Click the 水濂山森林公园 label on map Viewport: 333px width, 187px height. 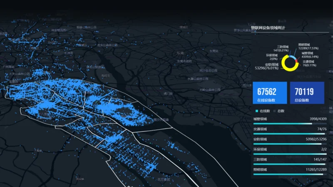[198, 79]
